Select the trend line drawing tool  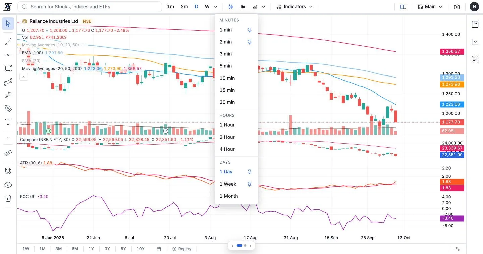(8, 42)
